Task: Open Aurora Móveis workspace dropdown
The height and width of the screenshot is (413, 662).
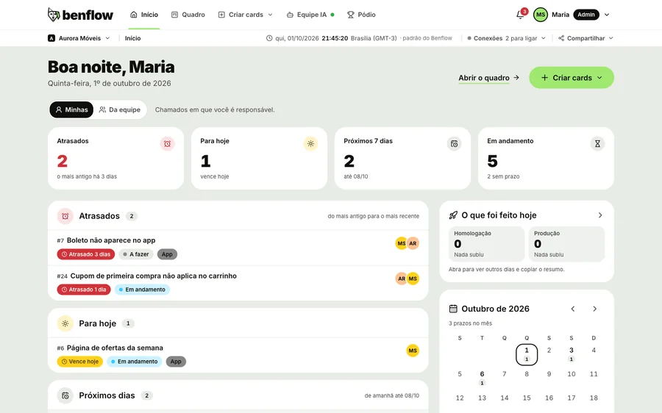Action: (79, 38)
